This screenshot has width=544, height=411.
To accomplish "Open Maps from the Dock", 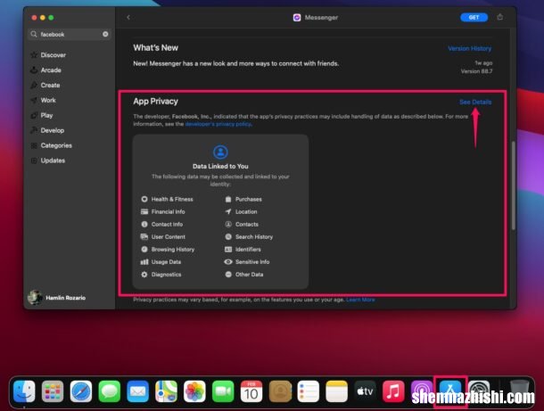I will (x=166, y=391).
